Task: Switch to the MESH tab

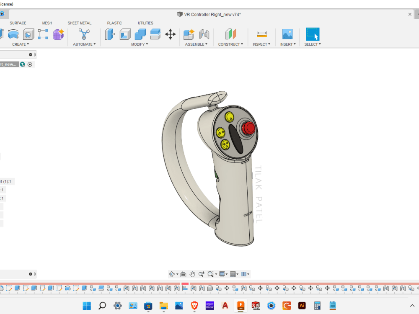Action: (47, 23)
